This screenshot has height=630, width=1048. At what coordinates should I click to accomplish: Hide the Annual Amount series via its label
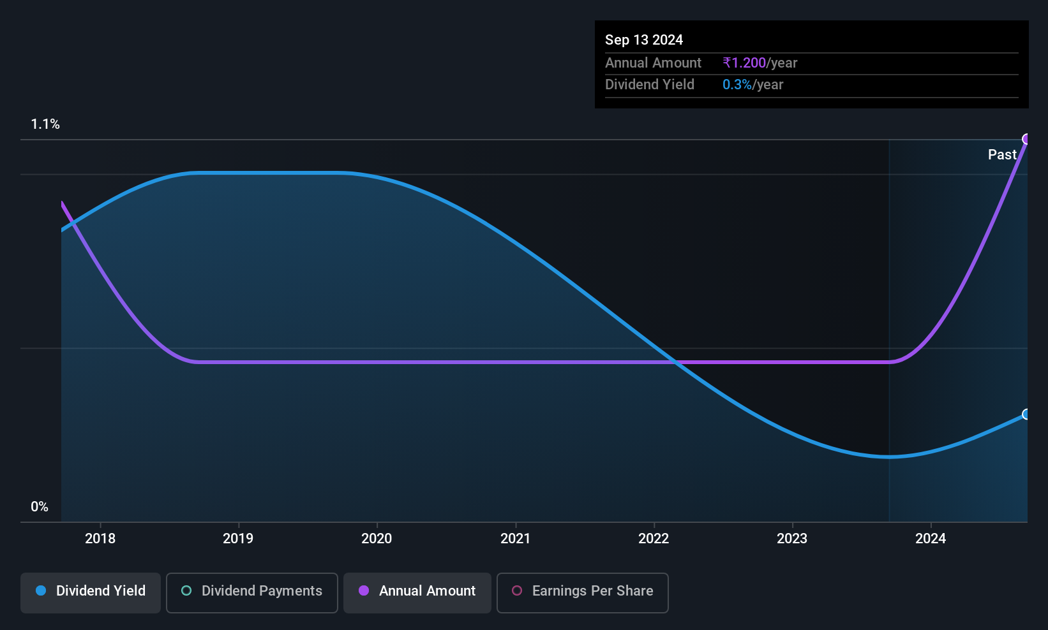[x=427, y=591]
